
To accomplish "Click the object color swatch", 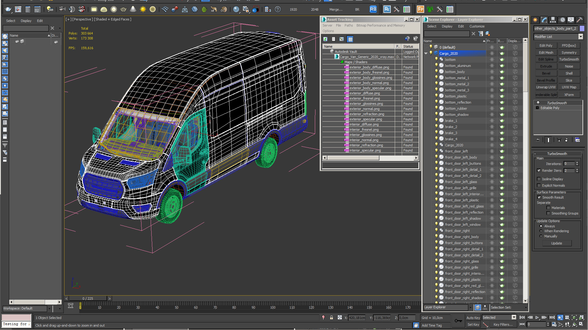I will 582,28.
